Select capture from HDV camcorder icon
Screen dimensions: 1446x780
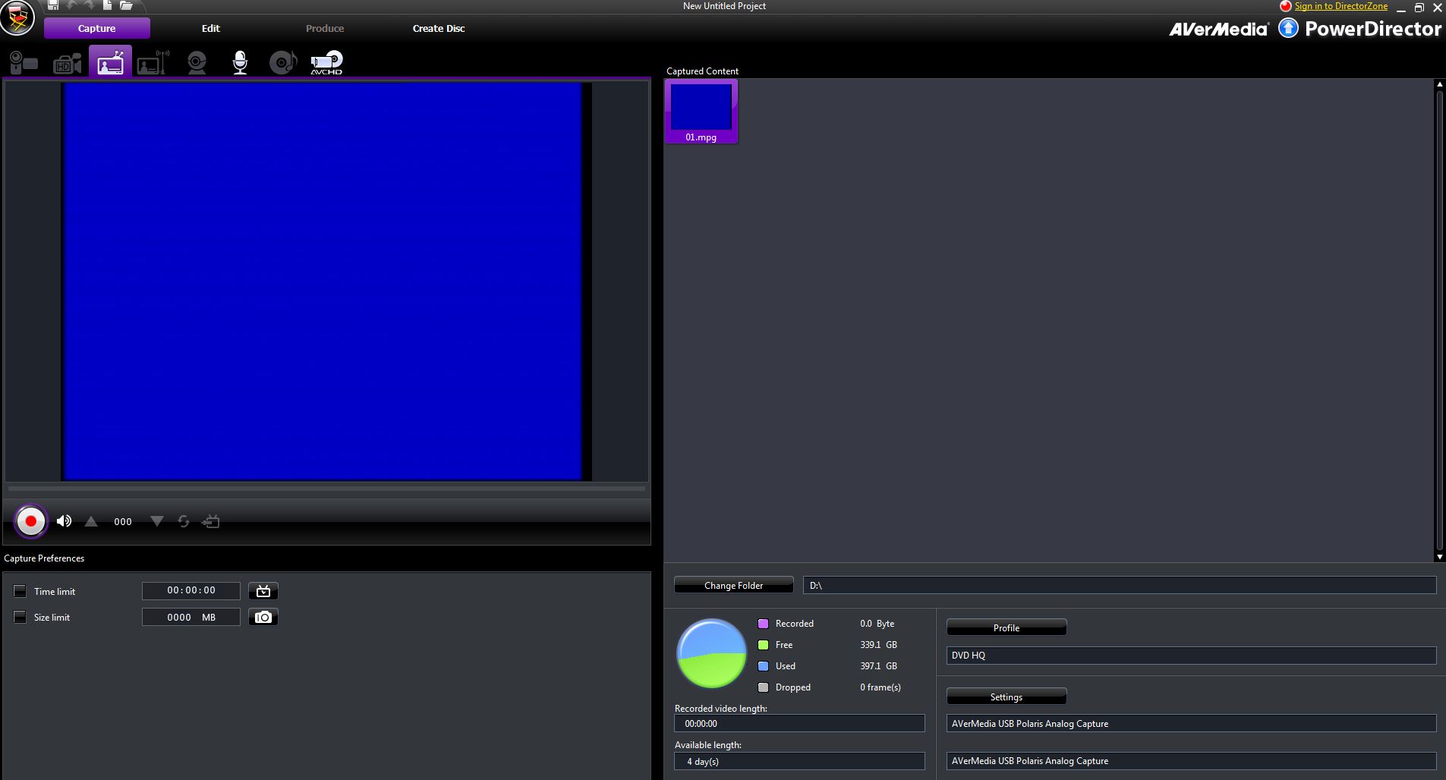68,63
